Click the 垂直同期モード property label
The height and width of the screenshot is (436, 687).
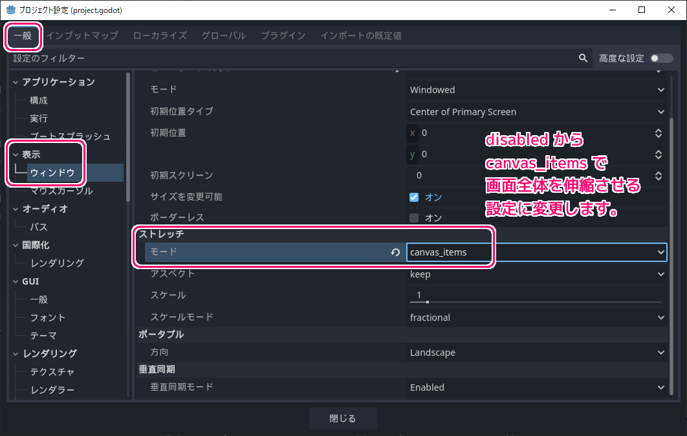(181, 387)
